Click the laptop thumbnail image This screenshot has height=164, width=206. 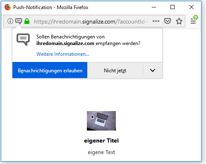[101, 121]
